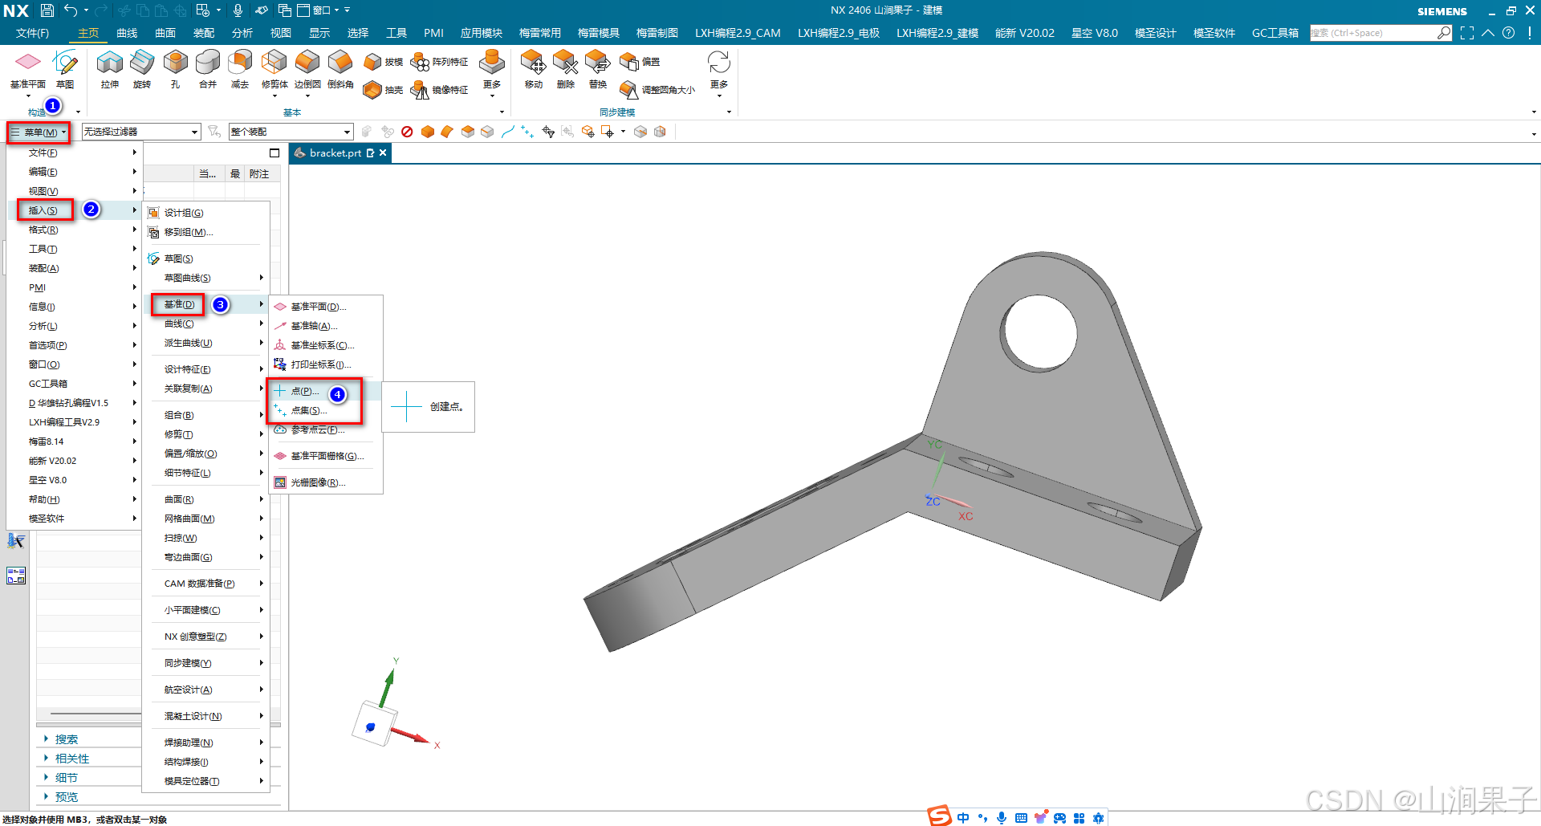Toggle the 中 Chinese input mode indicator
This screenshot has width=1541, height=826.
pyautogui.click(x=963, y=818)
